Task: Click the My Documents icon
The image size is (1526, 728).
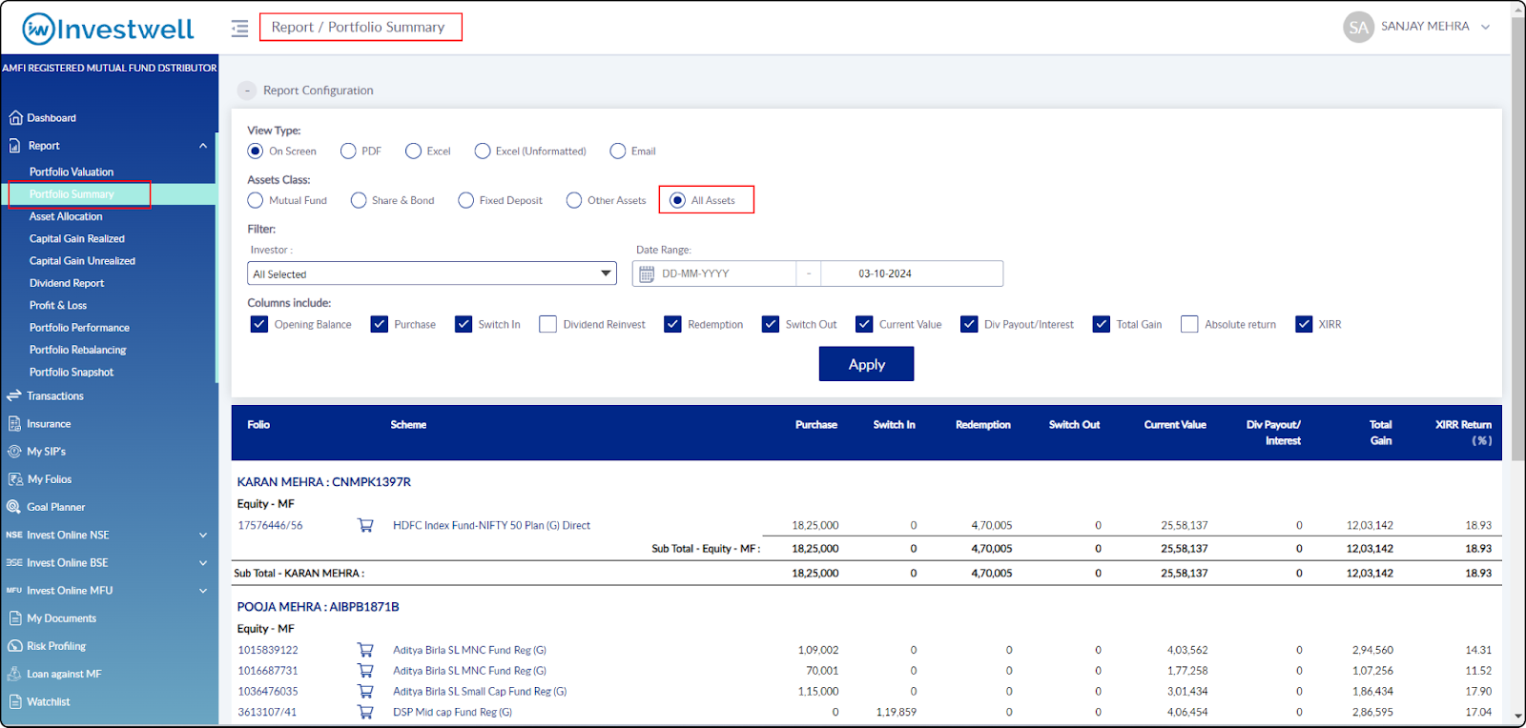Action: (x=15, y=618)
